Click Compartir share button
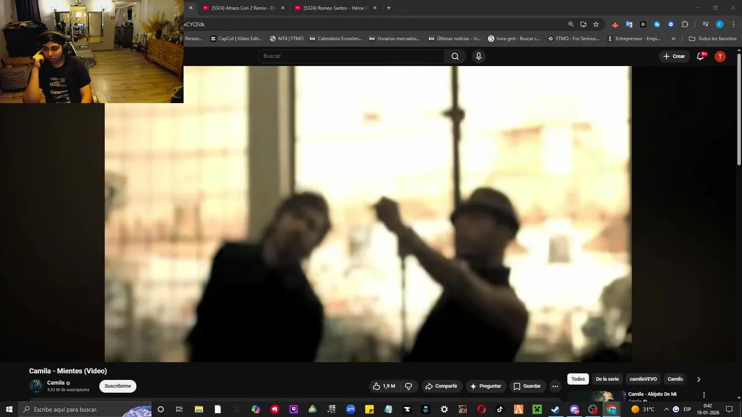Screen dimensions: 742x417 441,386
